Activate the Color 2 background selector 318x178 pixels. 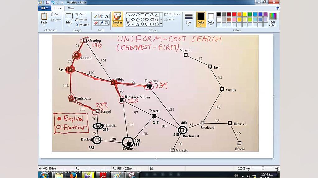(x=211, y=20)
